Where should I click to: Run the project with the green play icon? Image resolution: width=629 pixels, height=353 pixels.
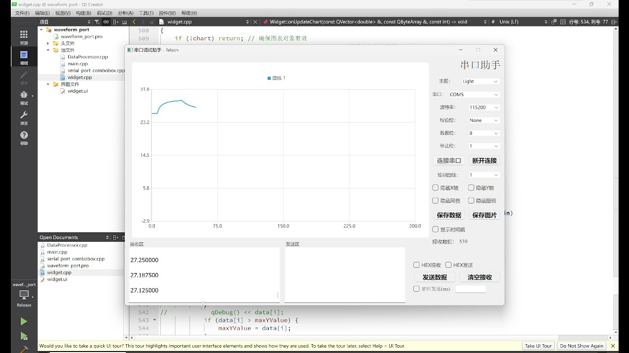(24, 321)
